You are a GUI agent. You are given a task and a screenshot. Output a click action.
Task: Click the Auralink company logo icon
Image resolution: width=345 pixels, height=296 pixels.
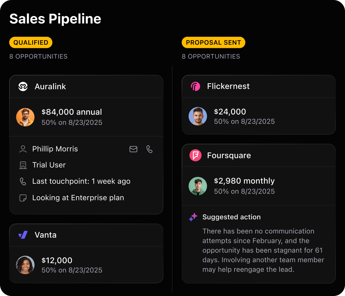pos(23,86)
